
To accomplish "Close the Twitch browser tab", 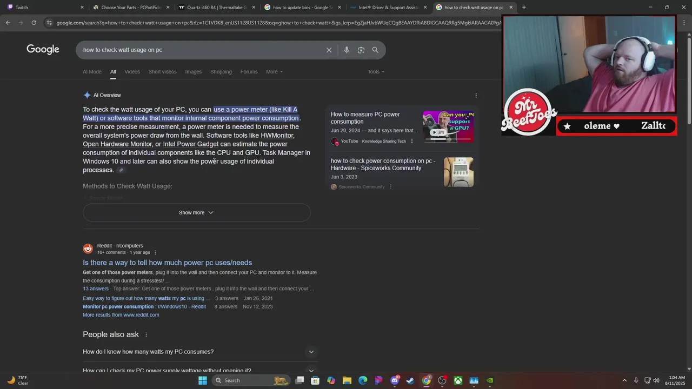I will pos(82,8).
